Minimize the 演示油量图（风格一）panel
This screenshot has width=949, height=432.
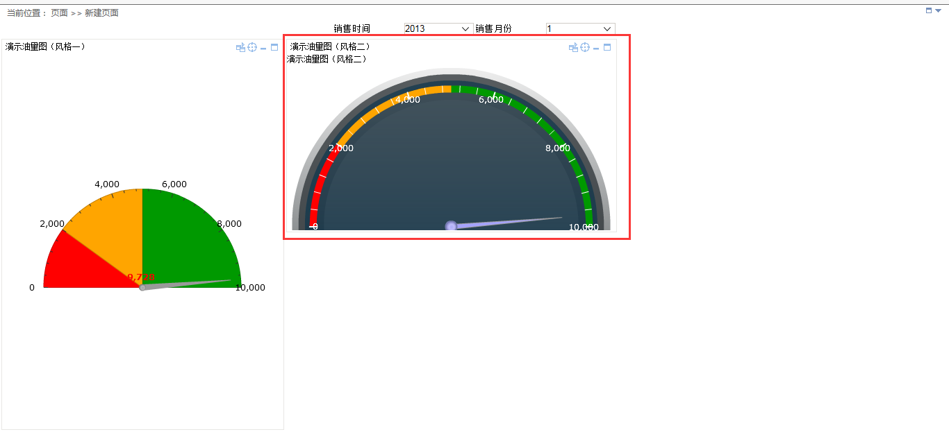coord(263,49)
